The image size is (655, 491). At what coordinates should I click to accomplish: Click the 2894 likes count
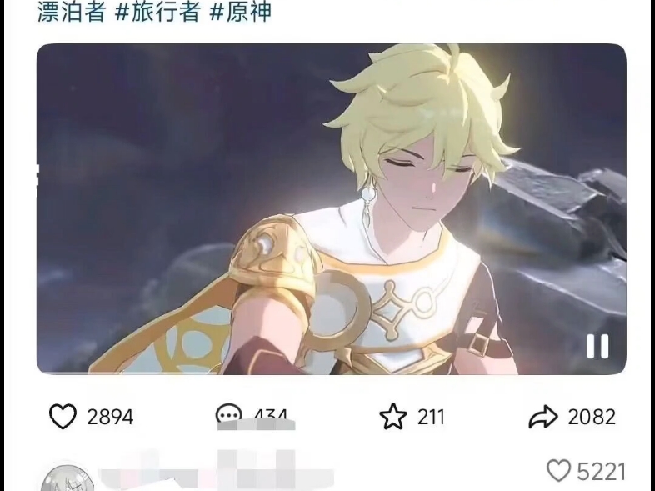click(110, 417)
